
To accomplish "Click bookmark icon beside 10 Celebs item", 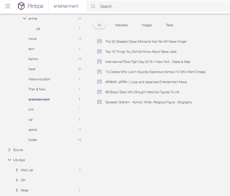I will [99, 72].
